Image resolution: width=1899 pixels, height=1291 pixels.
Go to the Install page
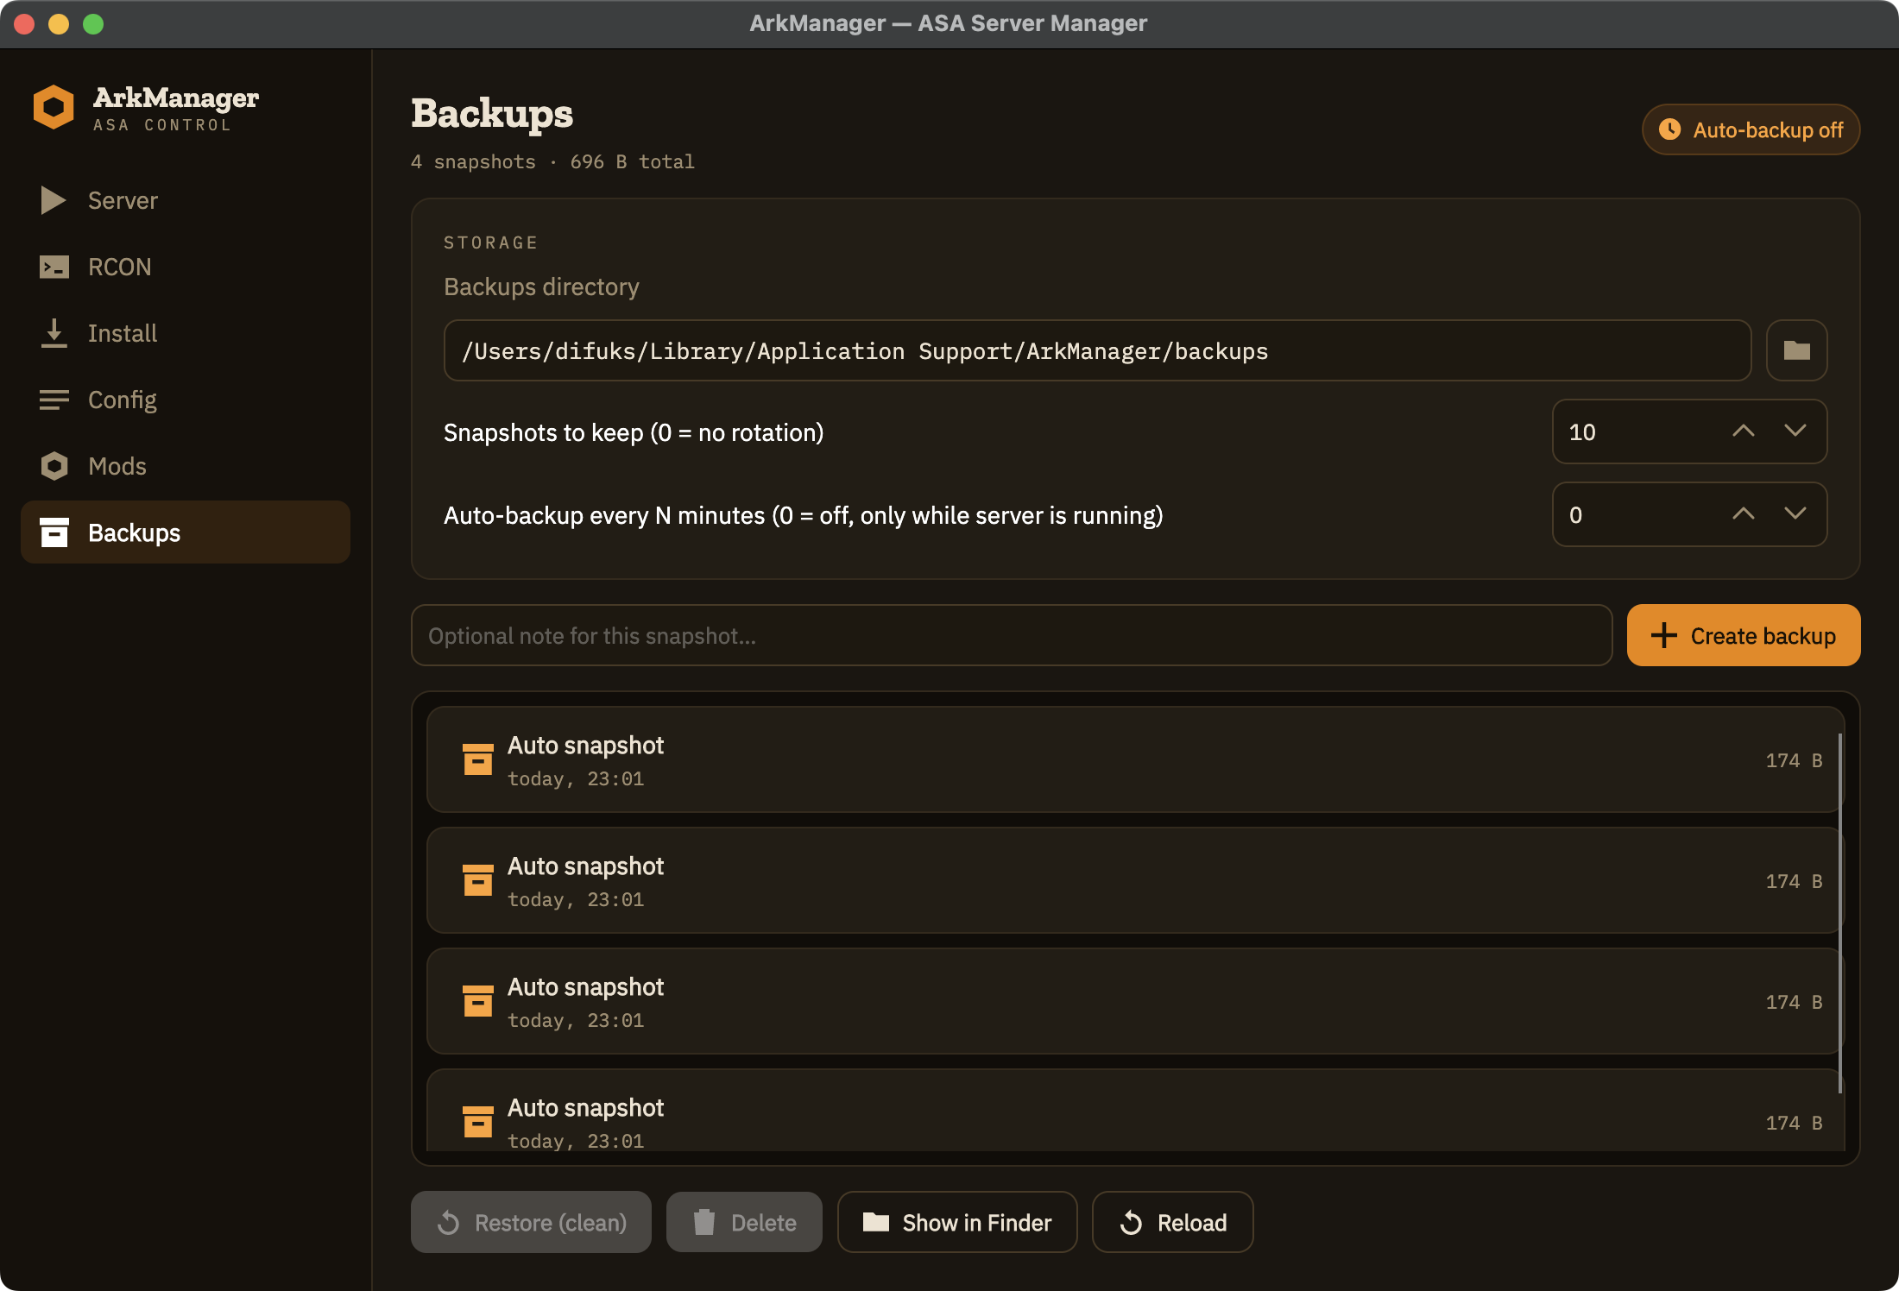185,333
